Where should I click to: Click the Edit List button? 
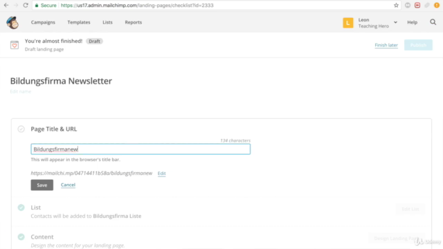[410, 209]
